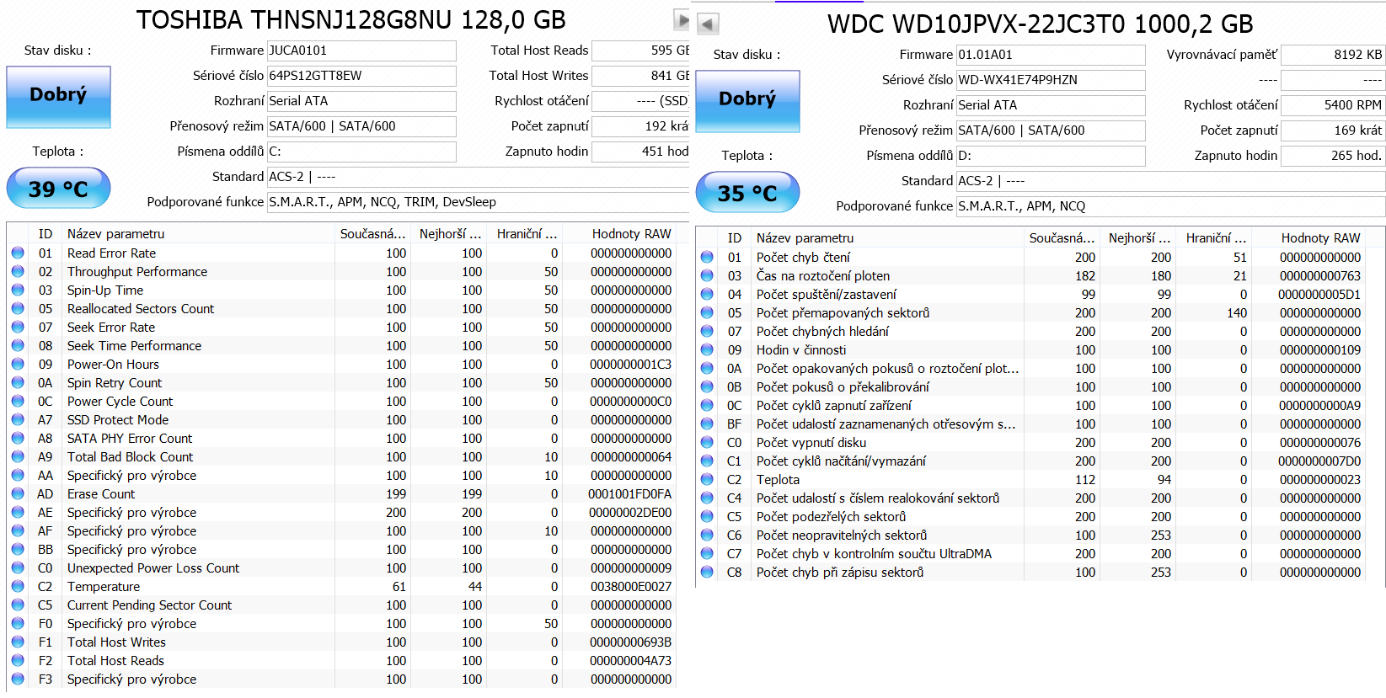Screen dimensions: 1386x698
Task: Click the Počet cyklů načítání/vymazání row name
Action: click(841, 461)
